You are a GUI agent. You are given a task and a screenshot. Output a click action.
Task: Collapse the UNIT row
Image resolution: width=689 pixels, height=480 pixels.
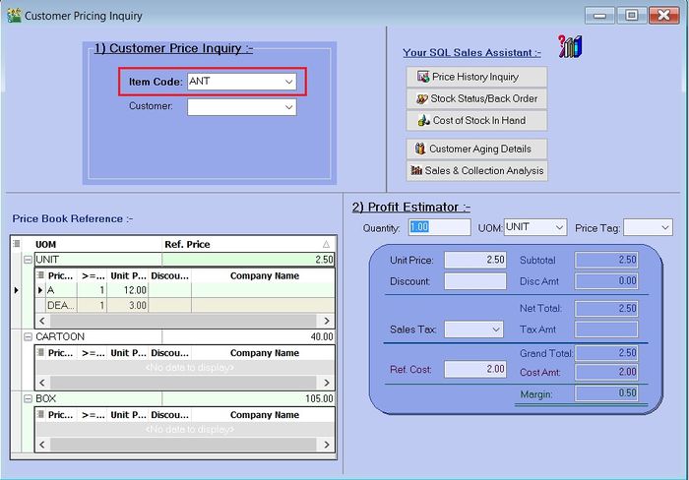28,260
